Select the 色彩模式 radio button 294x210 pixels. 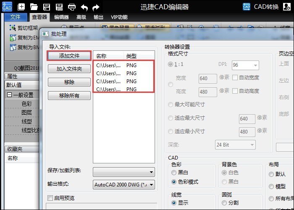coord(174,182)
